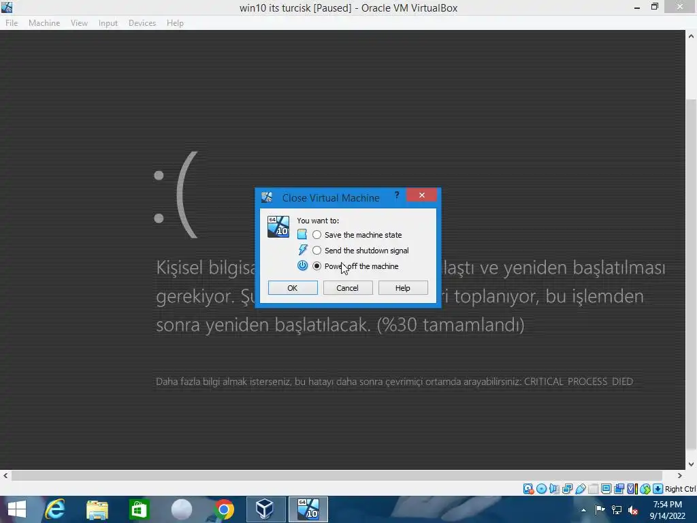Minimize the VirtualBox window
The height and width of the screenshot is (523, 697).
pyautogui.click(x=637, y=7)
